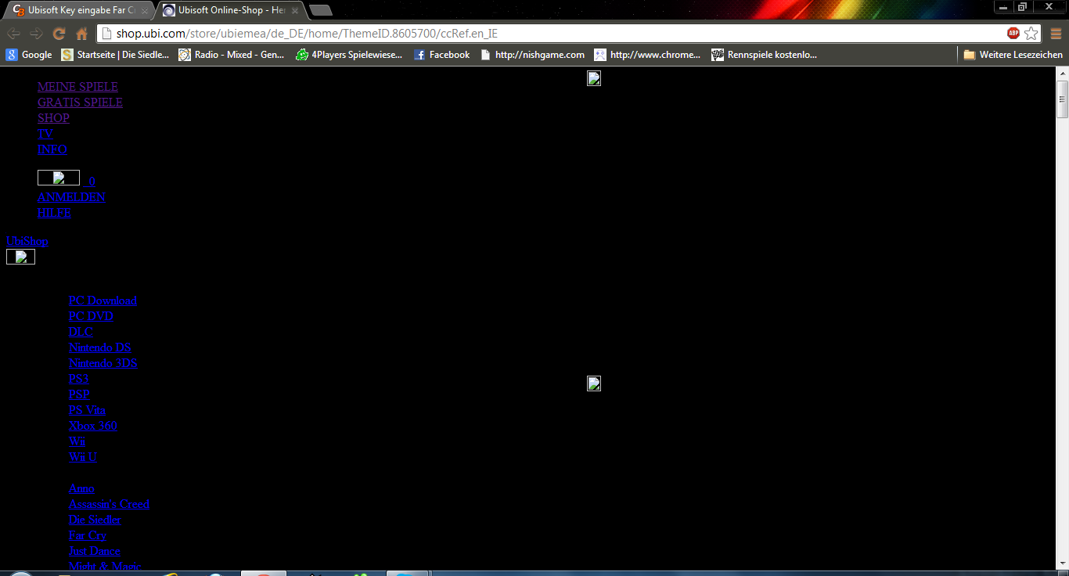1069x576 pixels.
Task: Expand the 'Weitere Lesezeichen' bookmarks folder
Action: coord(1013,55)
